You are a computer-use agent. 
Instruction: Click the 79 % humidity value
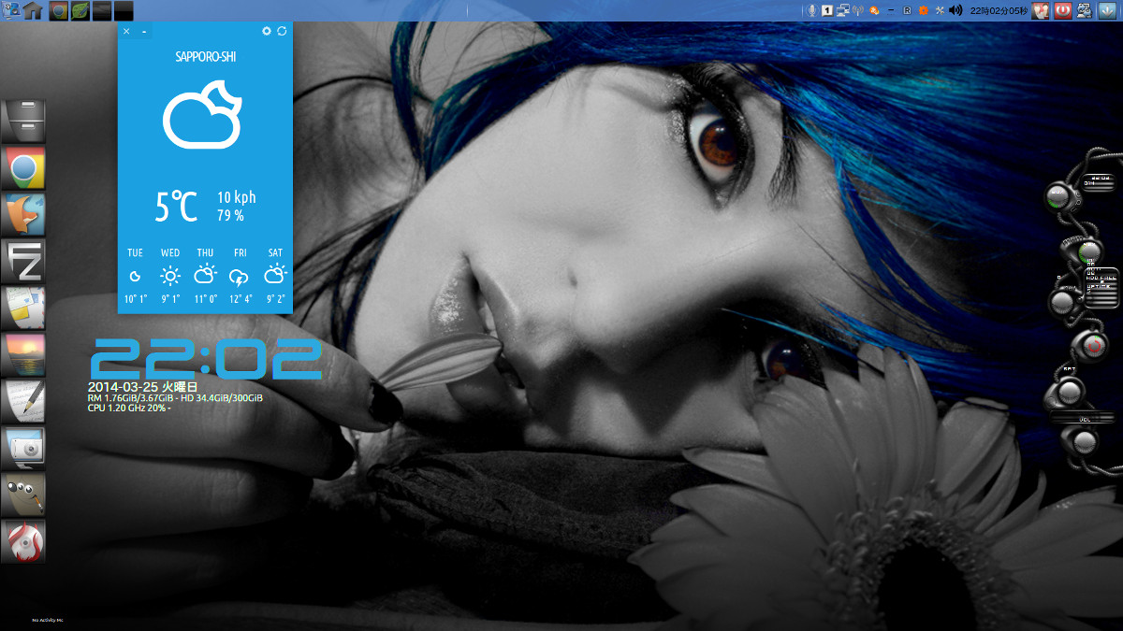pyautogui.click(x=231, y=215)
